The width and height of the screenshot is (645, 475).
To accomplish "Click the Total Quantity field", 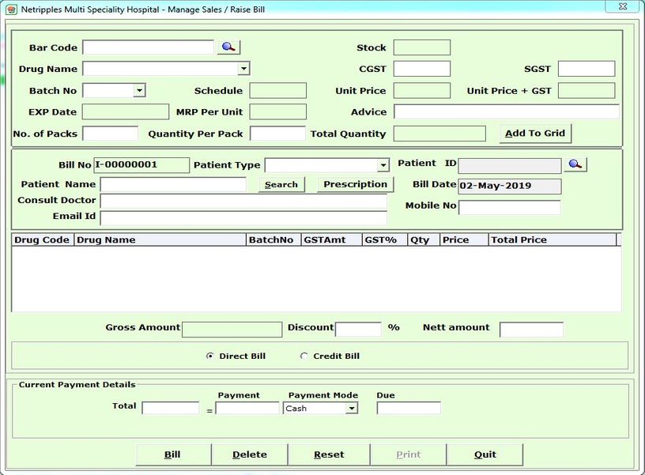I will (439, 134).
